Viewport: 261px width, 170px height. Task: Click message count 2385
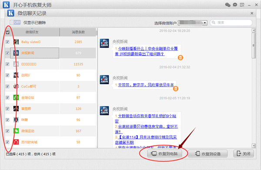(78, 42)
